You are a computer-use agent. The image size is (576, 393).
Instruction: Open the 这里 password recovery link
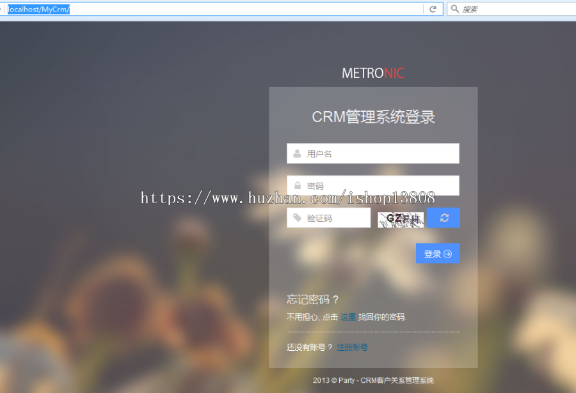pyautogui.click(x=348, y=316)
